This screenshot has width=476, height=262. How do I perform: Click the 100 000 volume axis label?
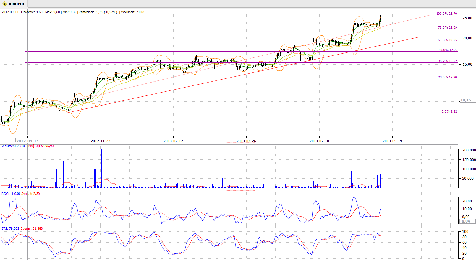[x=469, y=169]
